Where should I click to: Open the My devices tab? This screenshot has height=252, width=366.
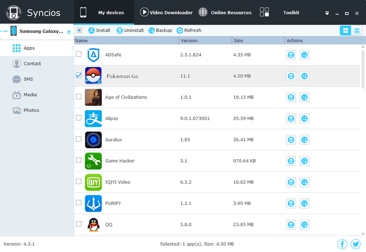(104, 13)
